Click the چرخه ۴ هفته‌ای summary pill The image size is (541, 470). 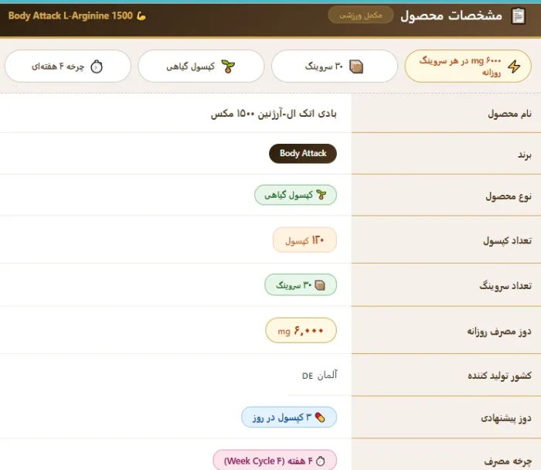(x=68, y=66)
